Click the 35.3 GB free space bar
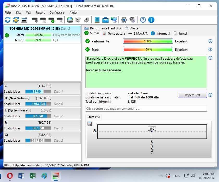 click(x=38, y=92)
